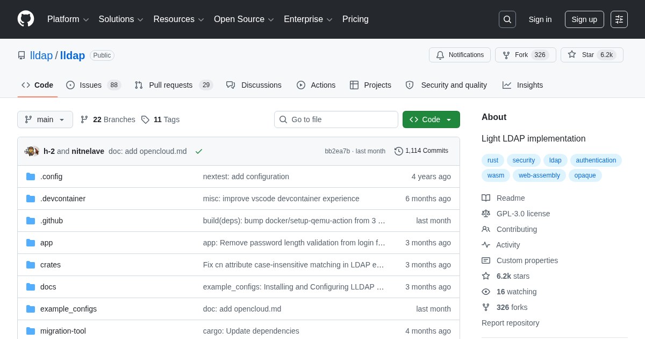The image size is (645, 339).
Task: Click the scales icon beside GPL-3.0 license
Action: tap(486, 214)
